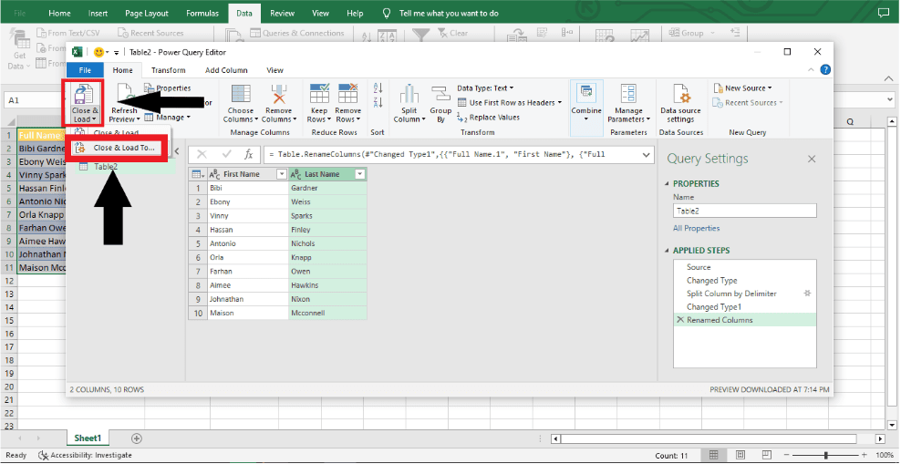Image resolution: width=901 pixels, height=464 pixels.
Task: Click the Page Layout view status bar icon
Action: coord(740,455)
